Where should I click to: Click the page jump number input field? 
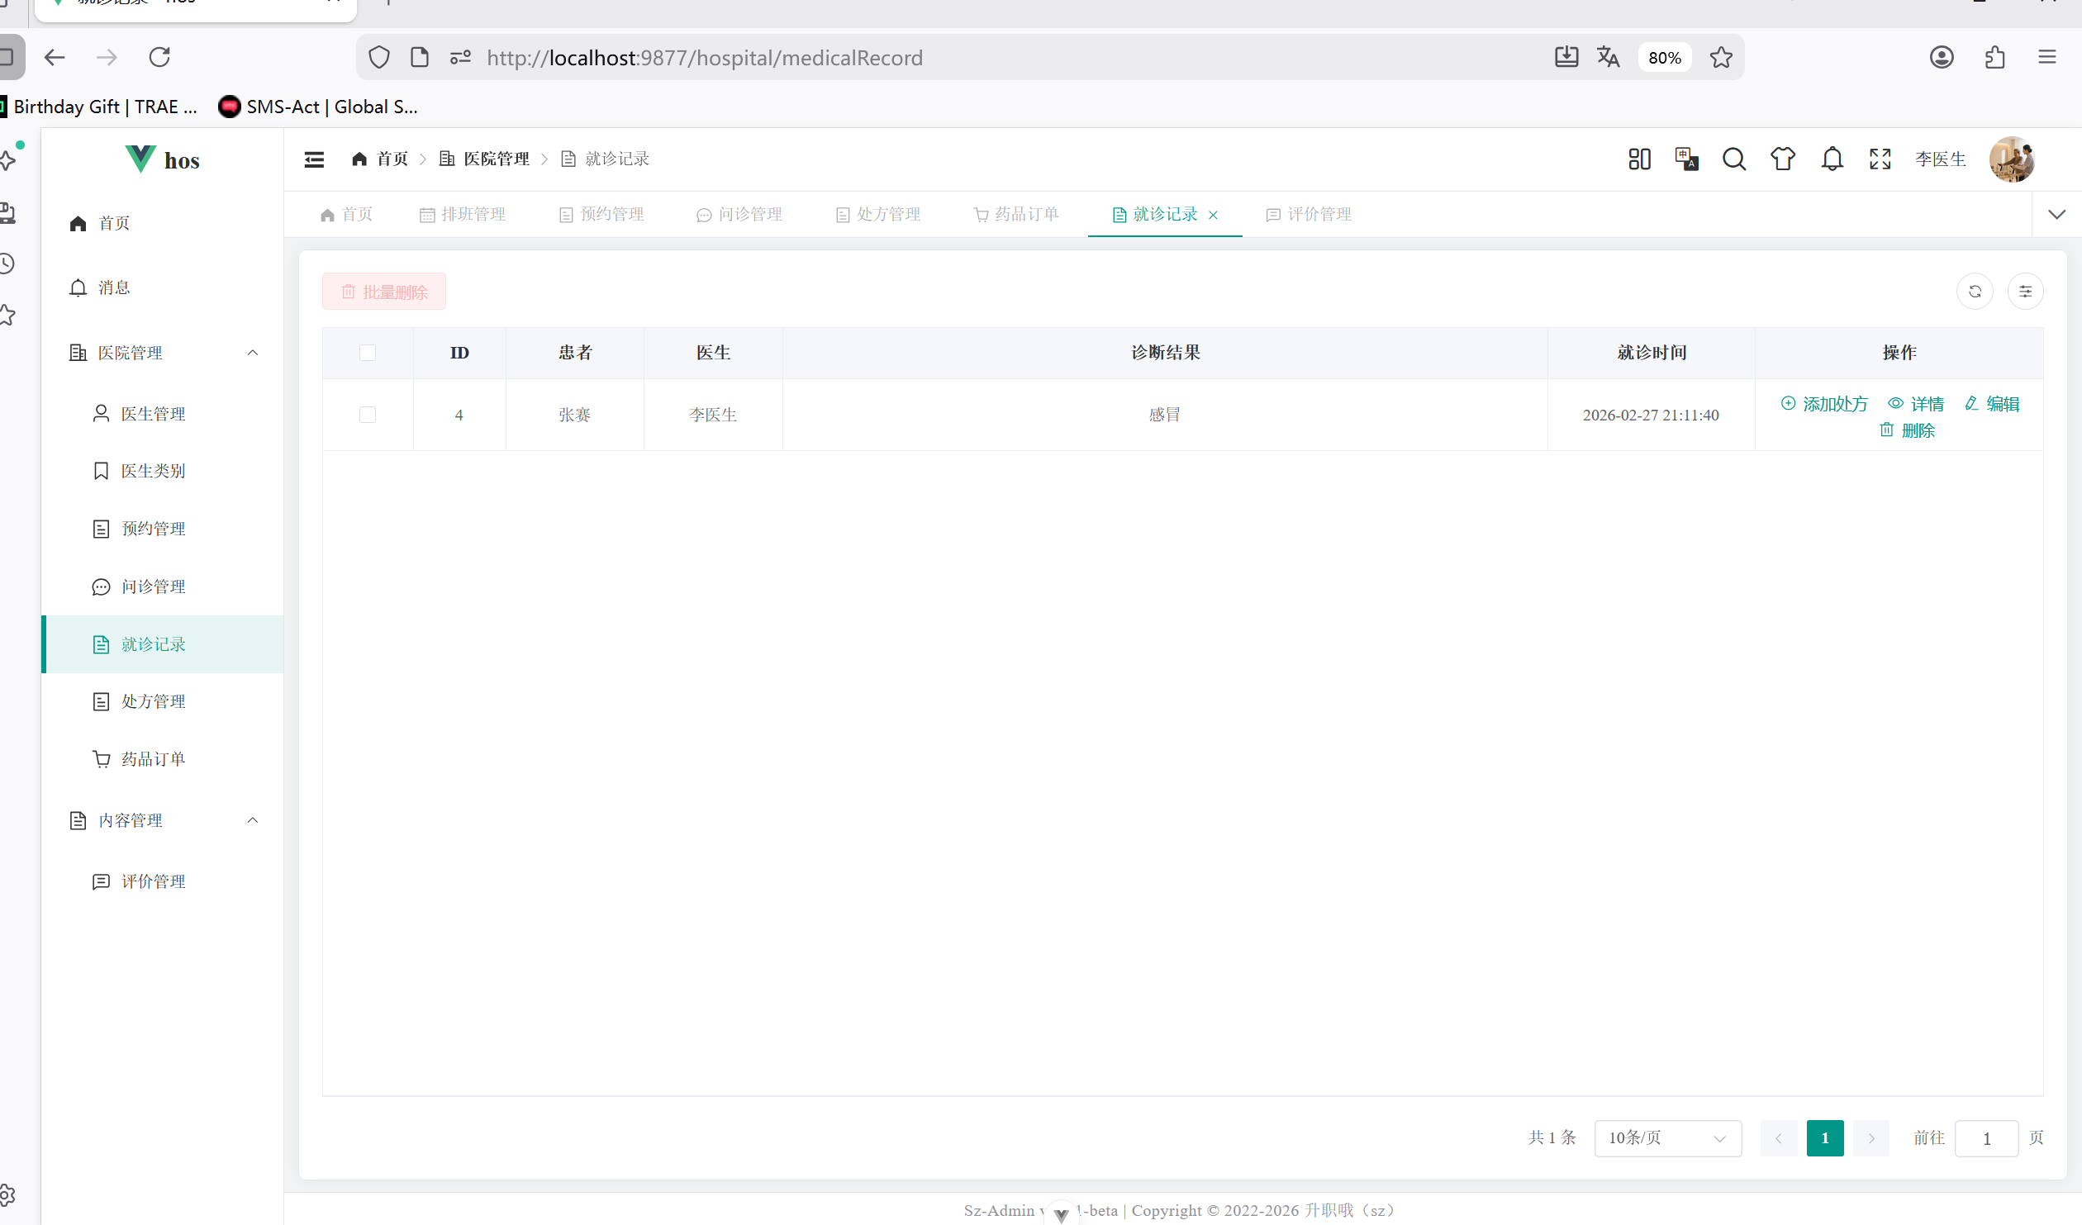1986,1138
